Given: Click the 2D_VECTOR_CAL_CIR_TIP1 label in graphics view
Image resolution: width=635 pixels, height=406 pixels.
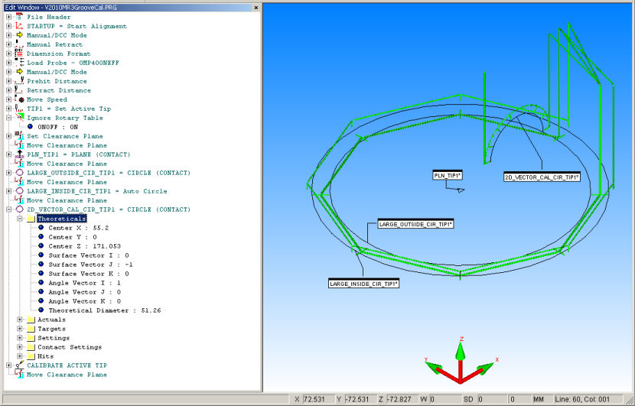Looking at the screenshot, I should (x=542, y=177).
